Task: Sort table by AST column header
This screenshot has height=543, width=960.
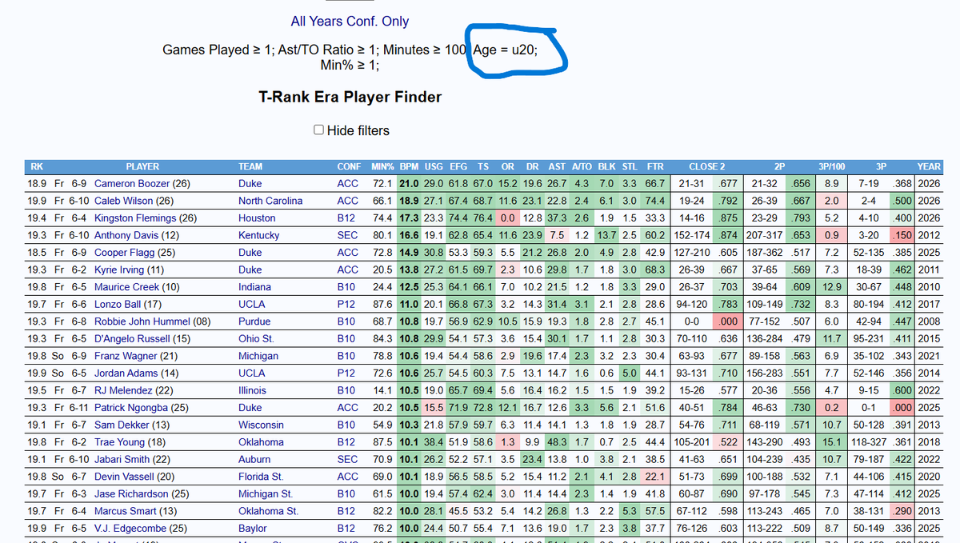Action: pyautogui.click(x=557, y=166)
